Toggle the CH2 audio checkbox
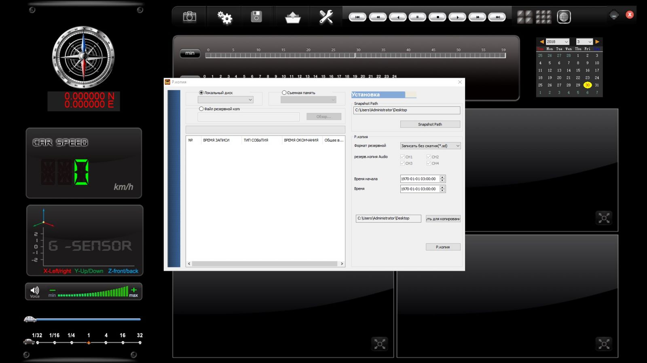647x363 pixels. [429, 157]
